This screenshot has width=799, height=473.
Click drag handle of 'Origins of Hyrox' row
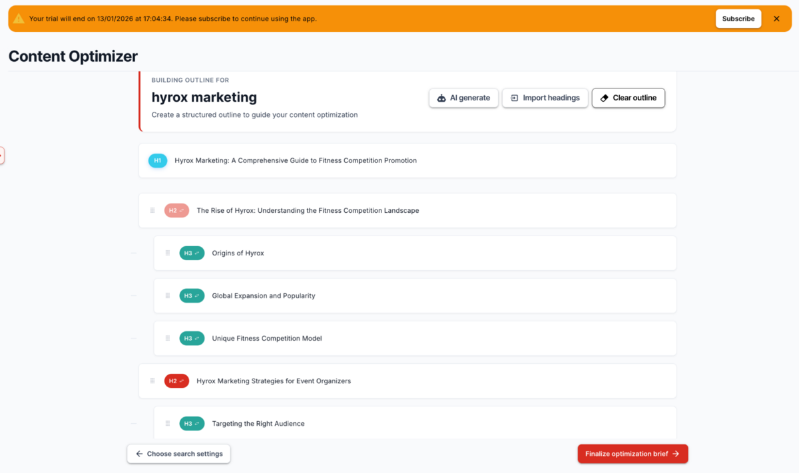[x=168, y=253]
